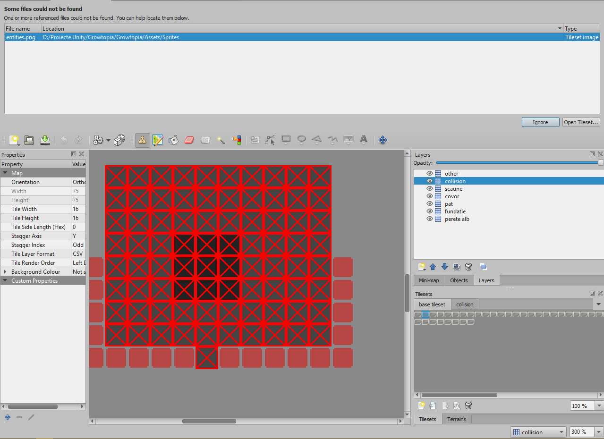The width and height of the screenshot is (604, 439).
Task: Hide the 'perete alb' layer via eye icon
Action: pos(430,219)
